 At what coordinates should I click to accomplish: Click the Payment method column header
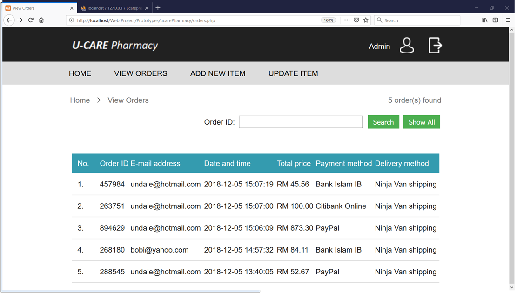[x=343, y=163]
